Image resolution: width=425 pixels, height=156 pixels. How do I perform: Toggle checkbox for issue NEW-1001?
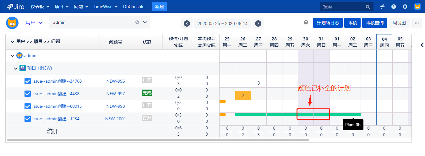(28, 119)
